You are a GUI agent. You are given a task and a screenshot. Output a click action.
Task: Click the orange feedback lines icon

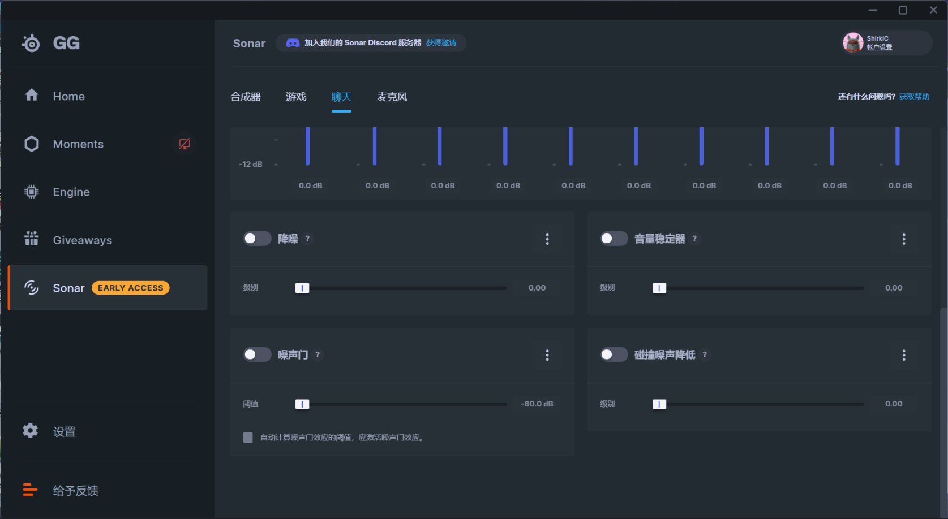pyautogui.click(x=30, y=490)
